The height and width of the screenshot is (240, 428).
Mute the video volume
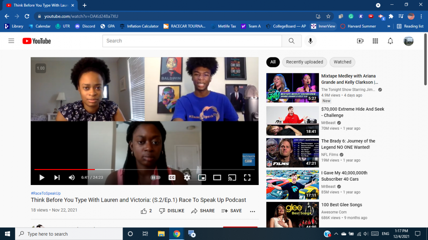pyautogui.click(x=72, y=178)
